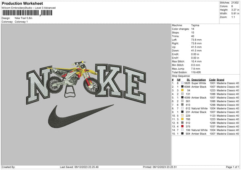Click the 'St.' column header
Viewport: 241px width, 170px height.
click(188, 80)
